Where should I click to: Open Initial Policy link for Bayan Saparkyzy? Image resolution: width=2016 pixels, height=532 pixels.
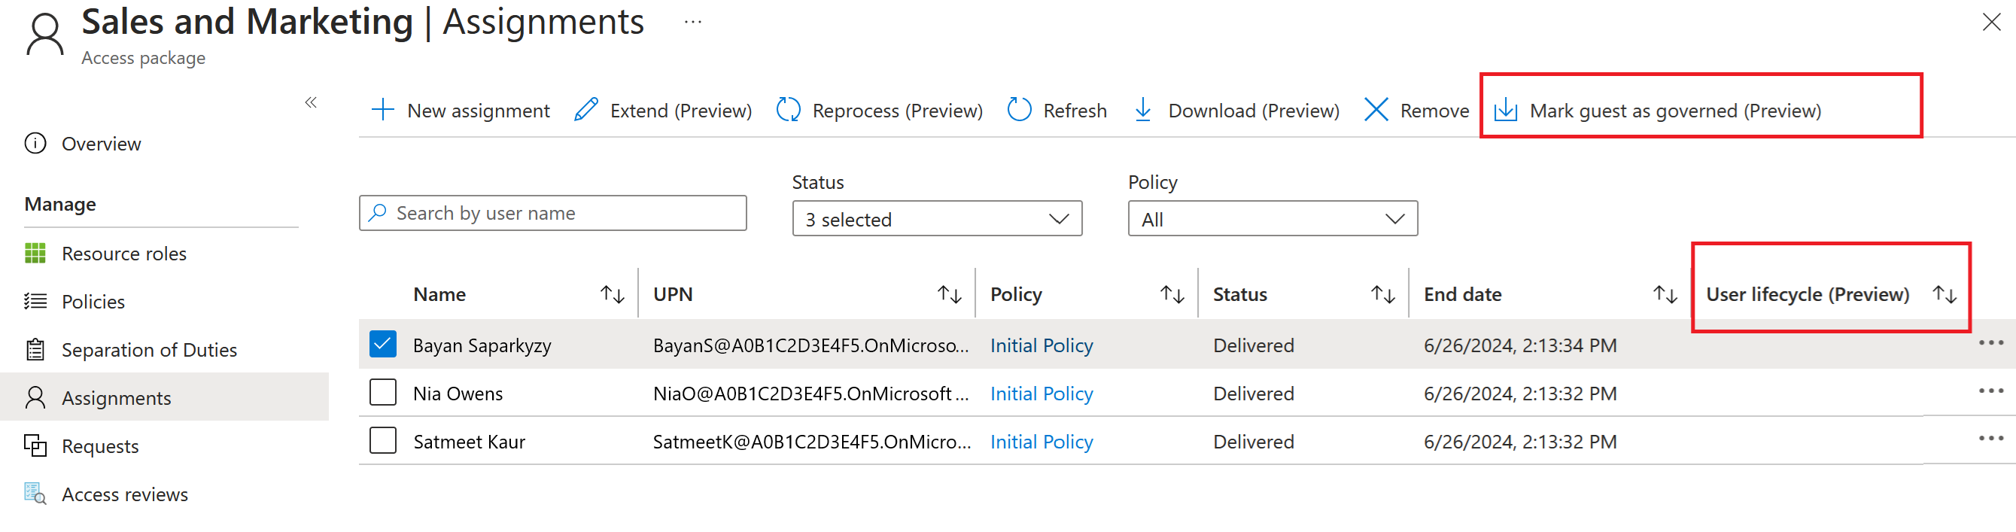click(1041, 346)
